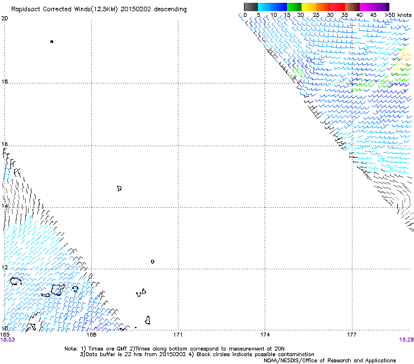414x364 pixels.
Task: Click the latitude label '18'
Action: [x=4, y=81]
